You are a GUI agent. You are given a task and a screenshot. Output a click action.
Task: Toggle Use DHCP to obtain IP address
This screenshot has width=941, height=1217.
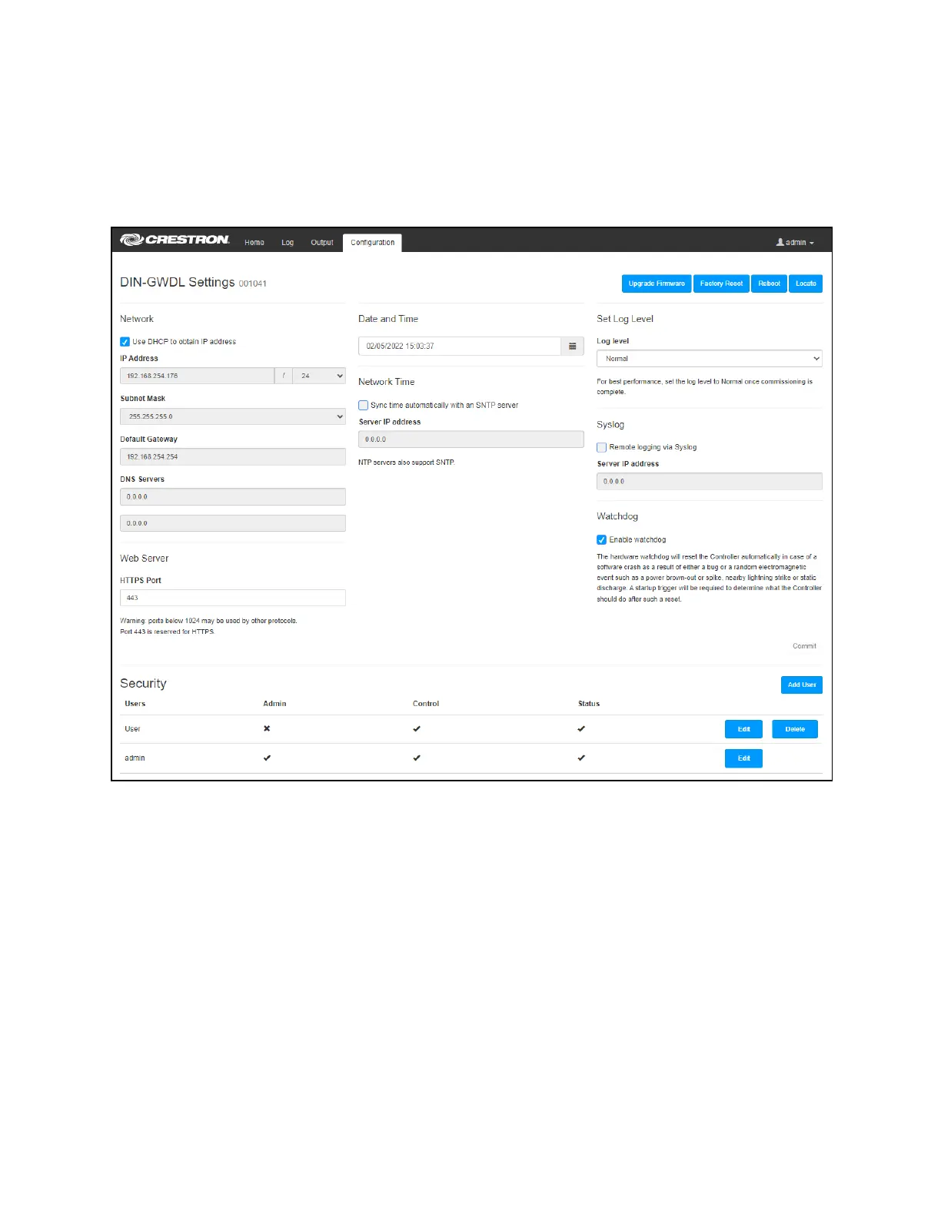click(125, 342)
